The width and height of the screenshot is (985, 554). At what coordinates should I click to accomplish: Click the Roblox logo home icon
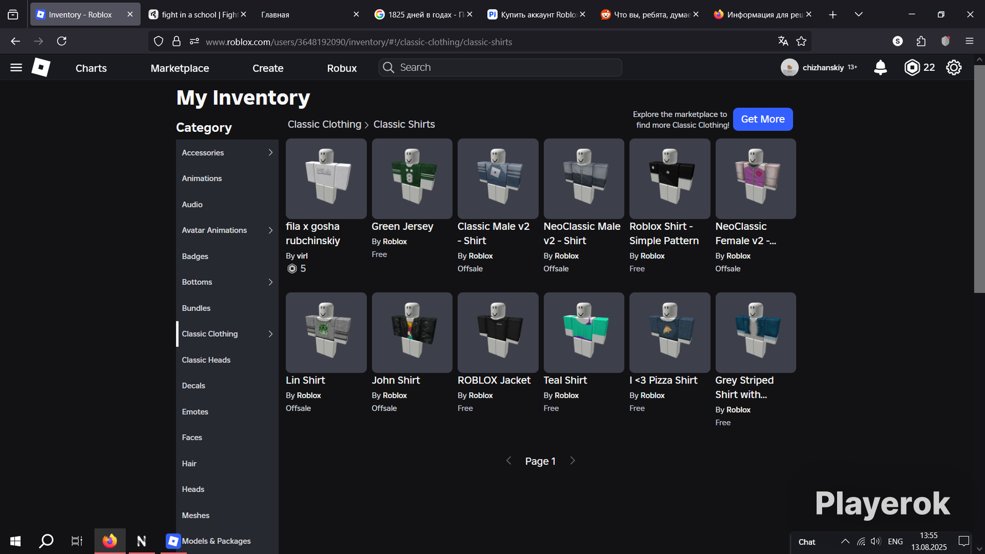tap(41, 68)
